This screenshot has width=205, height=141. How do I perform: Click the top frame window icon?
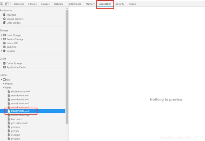pyautogui.click(x=4, y=79)
